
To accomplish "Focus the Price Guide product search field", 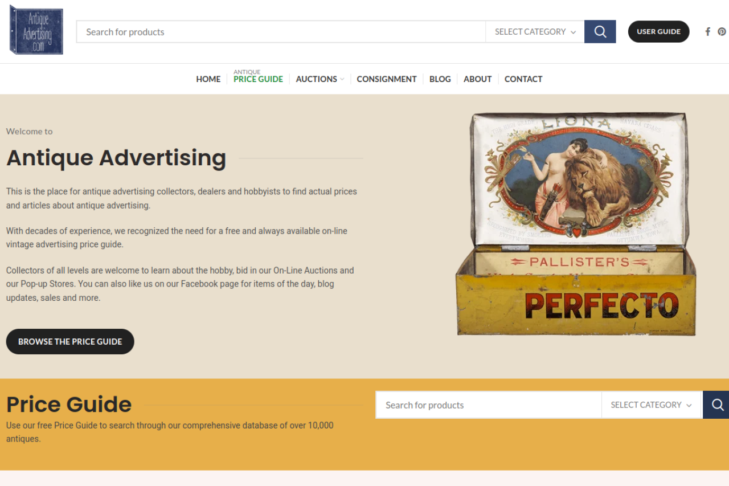I will (x=489, y=405).
